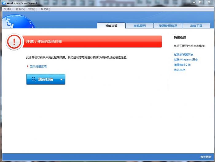Open the 文件(F) menu
Screen dimensions: 215x162
coord(8,9)
